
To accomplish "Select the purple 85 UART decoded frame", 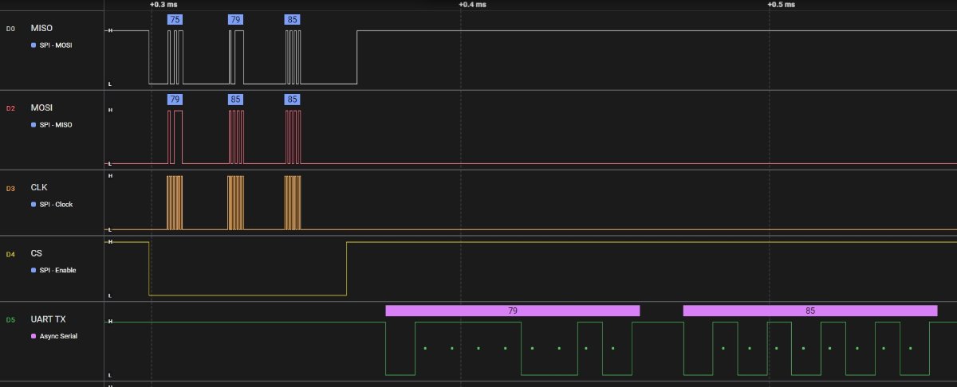I will tap(810, 311).
